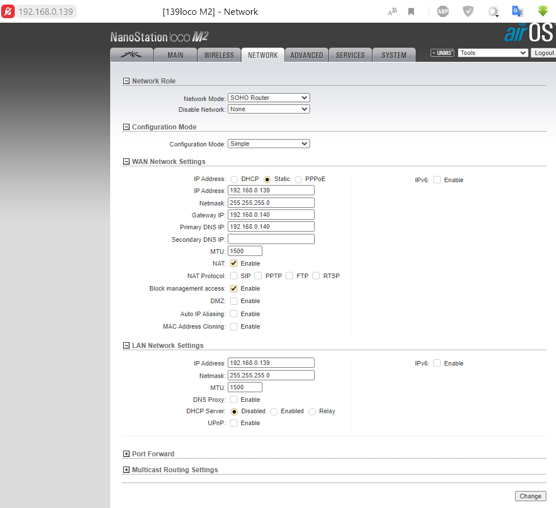Open the Ubiquiti logo tab

pyautogui.click(x=132, y=55)
